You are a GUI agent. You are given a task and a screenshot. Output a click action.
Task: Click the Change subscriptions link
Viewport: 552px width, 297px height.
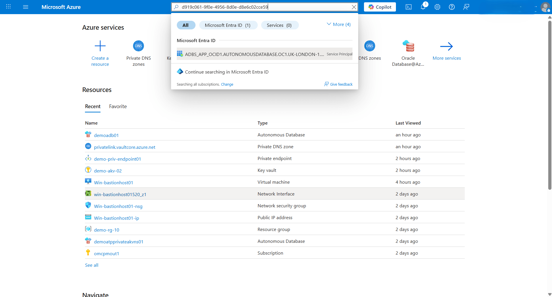(227, 84)
